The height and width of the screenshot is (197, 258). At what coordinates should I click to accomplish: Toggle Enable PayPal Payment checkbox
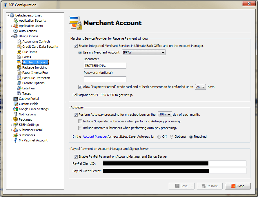[76, 157]
